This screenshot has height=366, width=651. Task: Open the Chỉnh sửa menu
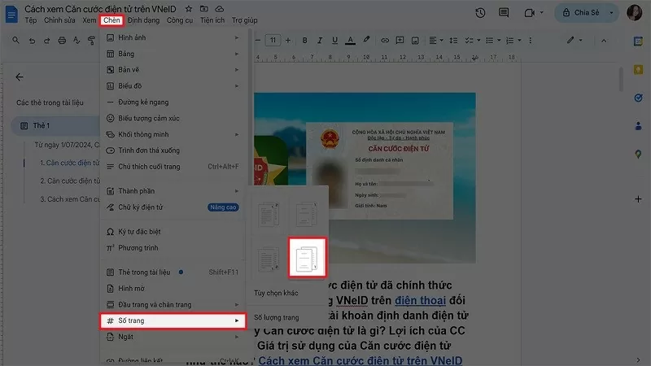coord(59,20)
